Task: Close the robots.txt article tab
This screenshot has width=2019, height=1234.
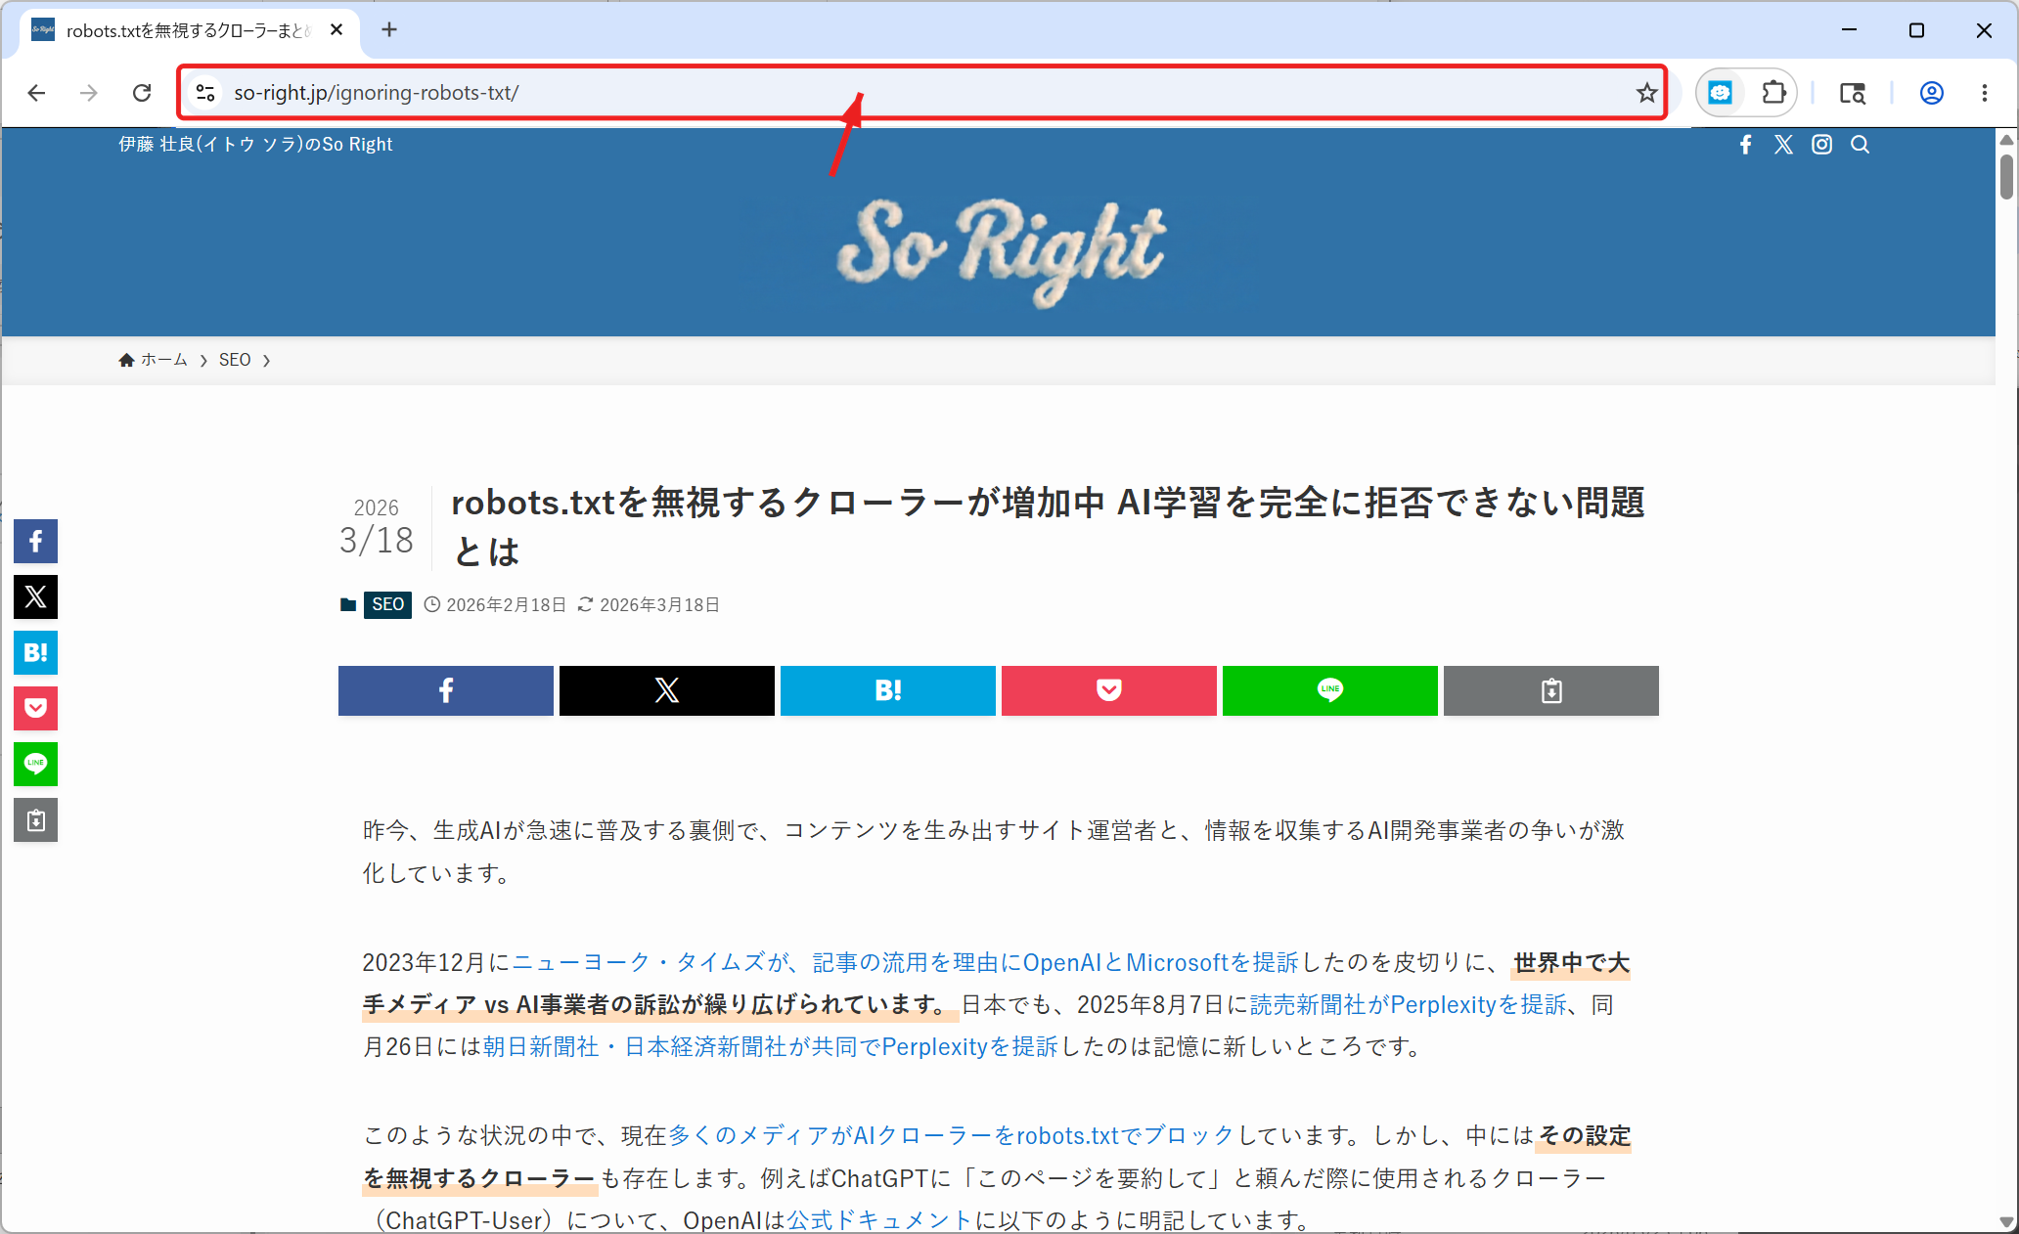Action: [336, 30]
